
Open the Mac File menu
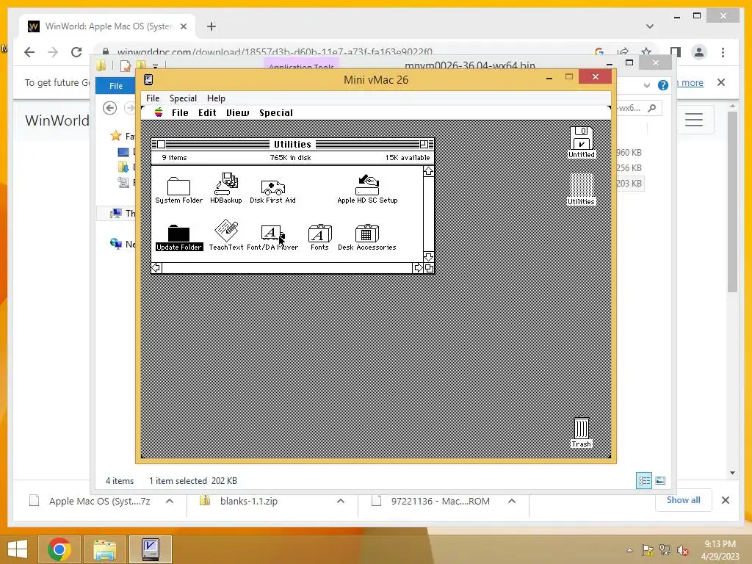coord(180,112)
